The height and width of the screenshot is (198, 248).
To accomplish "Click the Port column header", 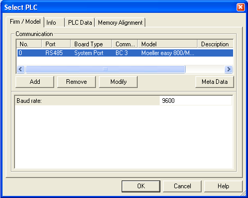I will 56,44.
